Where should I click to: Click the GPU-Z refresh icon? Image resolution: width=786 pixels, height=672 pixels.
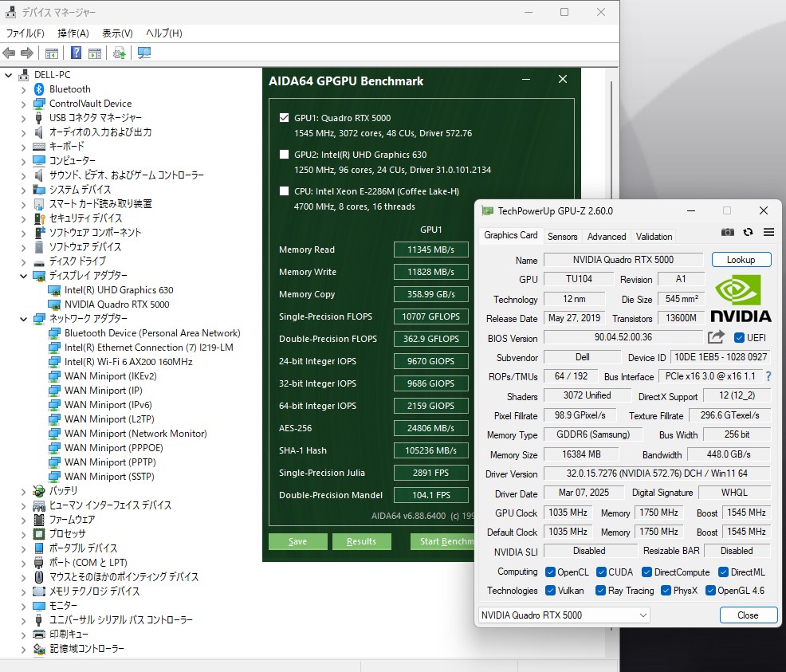click(748, 232)
